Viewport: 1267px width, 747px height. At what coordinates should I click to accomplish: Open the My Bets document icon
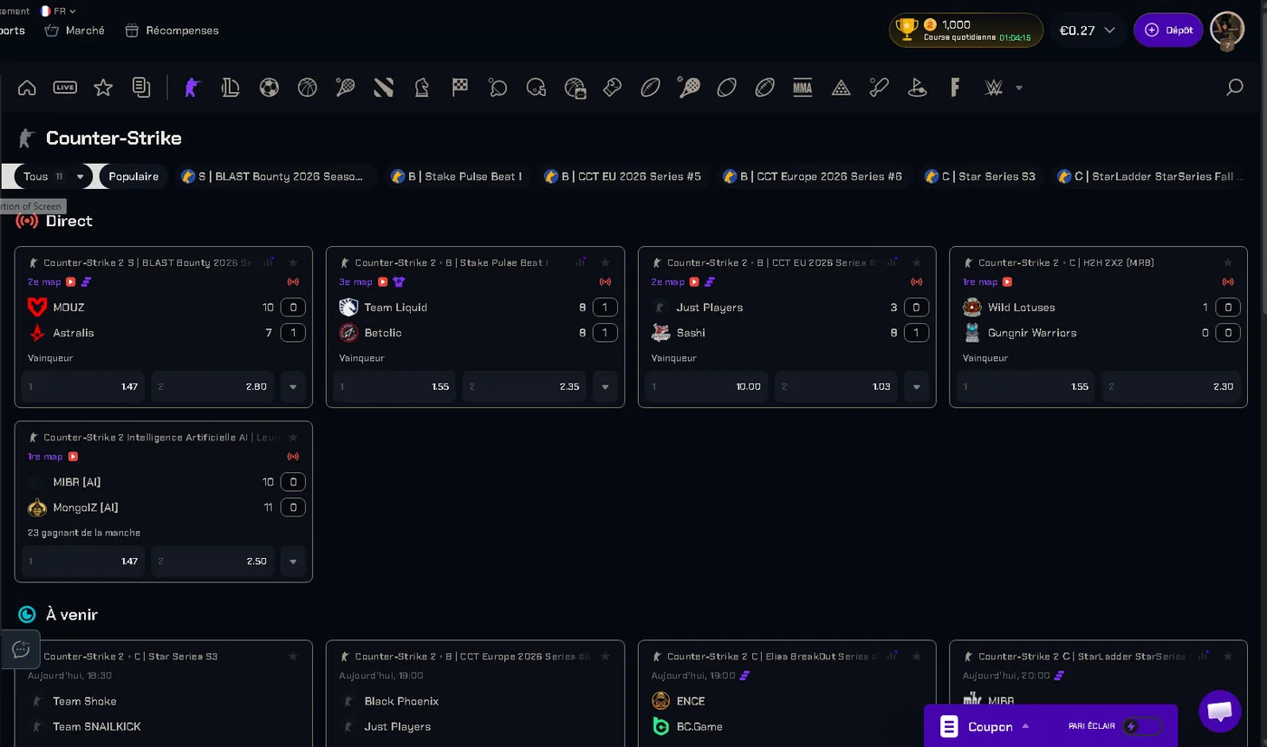coord(141,88)
